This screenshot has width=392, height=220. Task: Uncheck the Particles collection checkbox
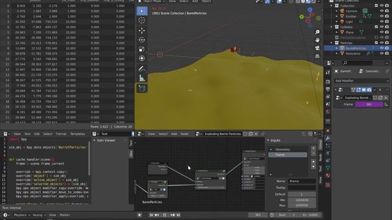[376, 43]
